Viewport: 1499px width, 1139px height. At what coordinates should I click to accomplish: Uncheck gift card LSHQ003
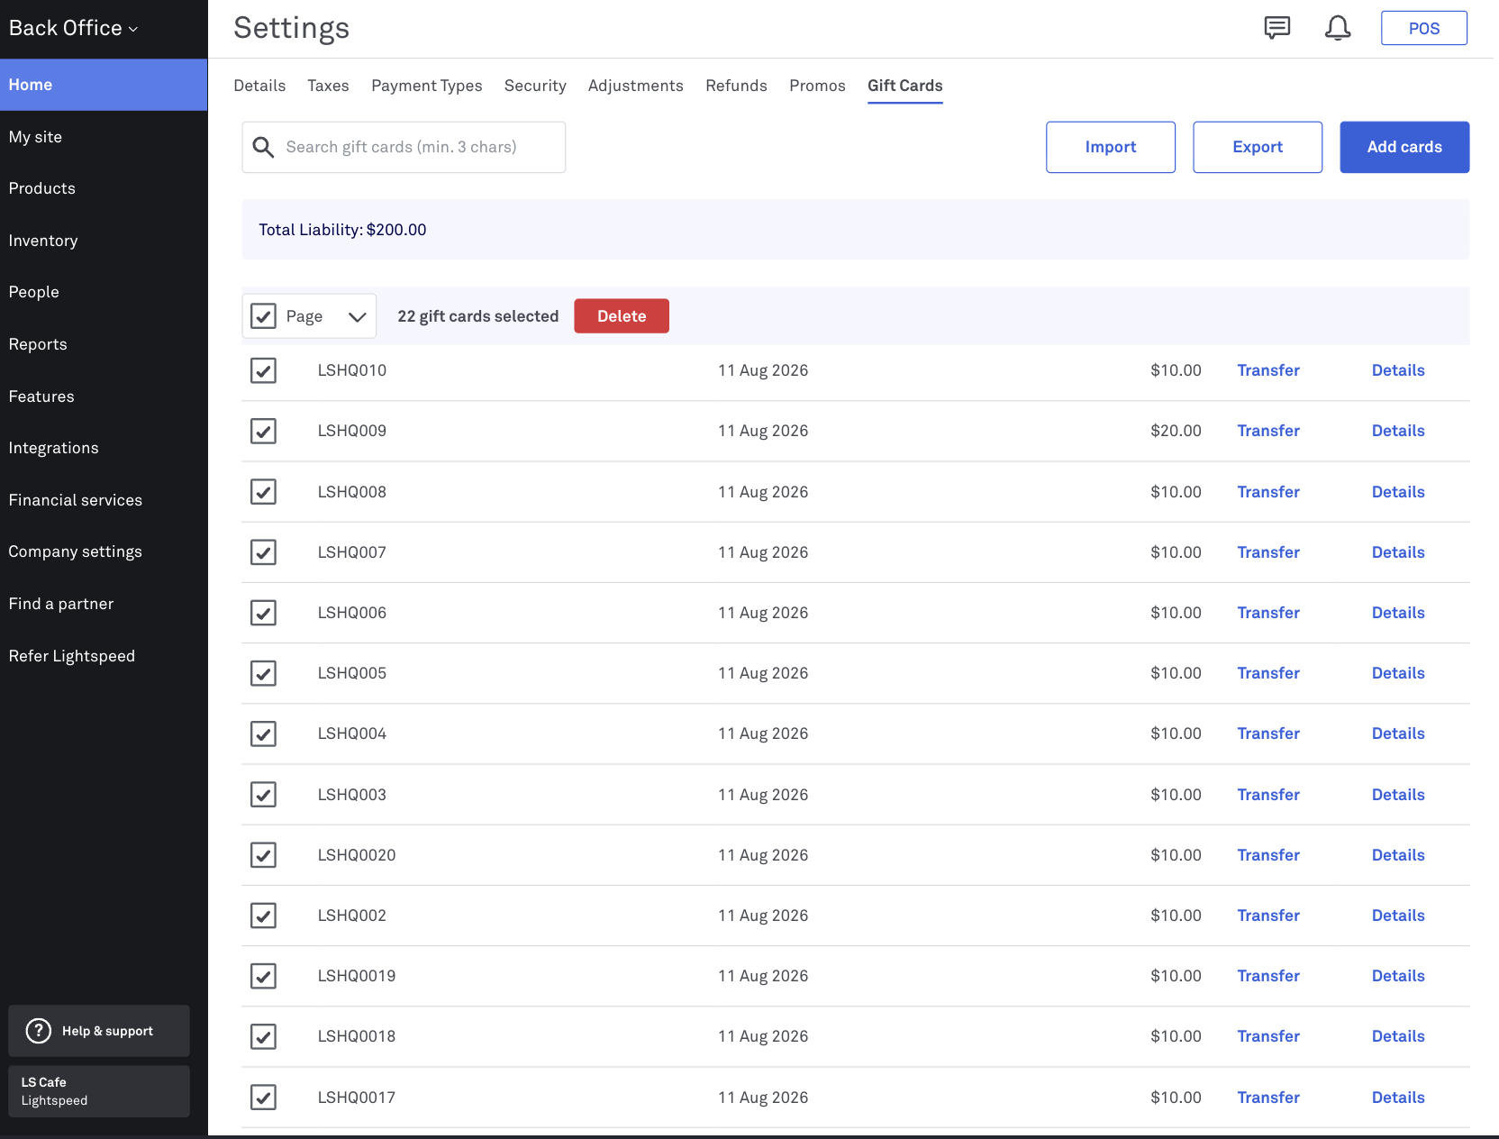tap(263, 795)
